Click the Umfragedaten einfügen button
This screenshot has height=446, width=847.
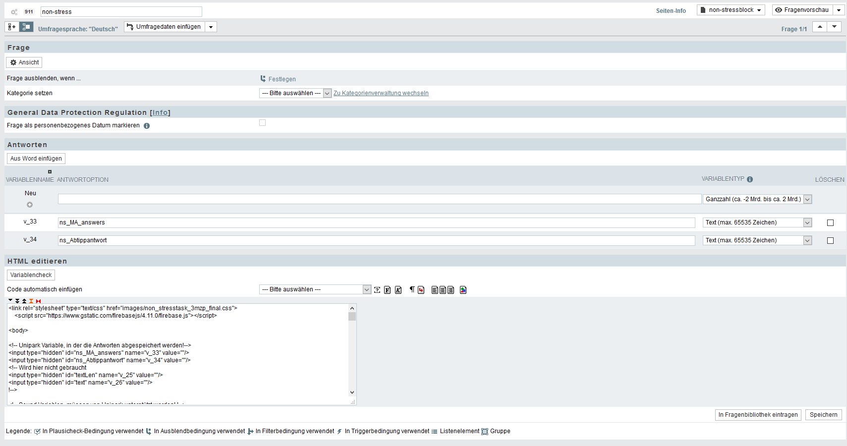click(165, 27)
